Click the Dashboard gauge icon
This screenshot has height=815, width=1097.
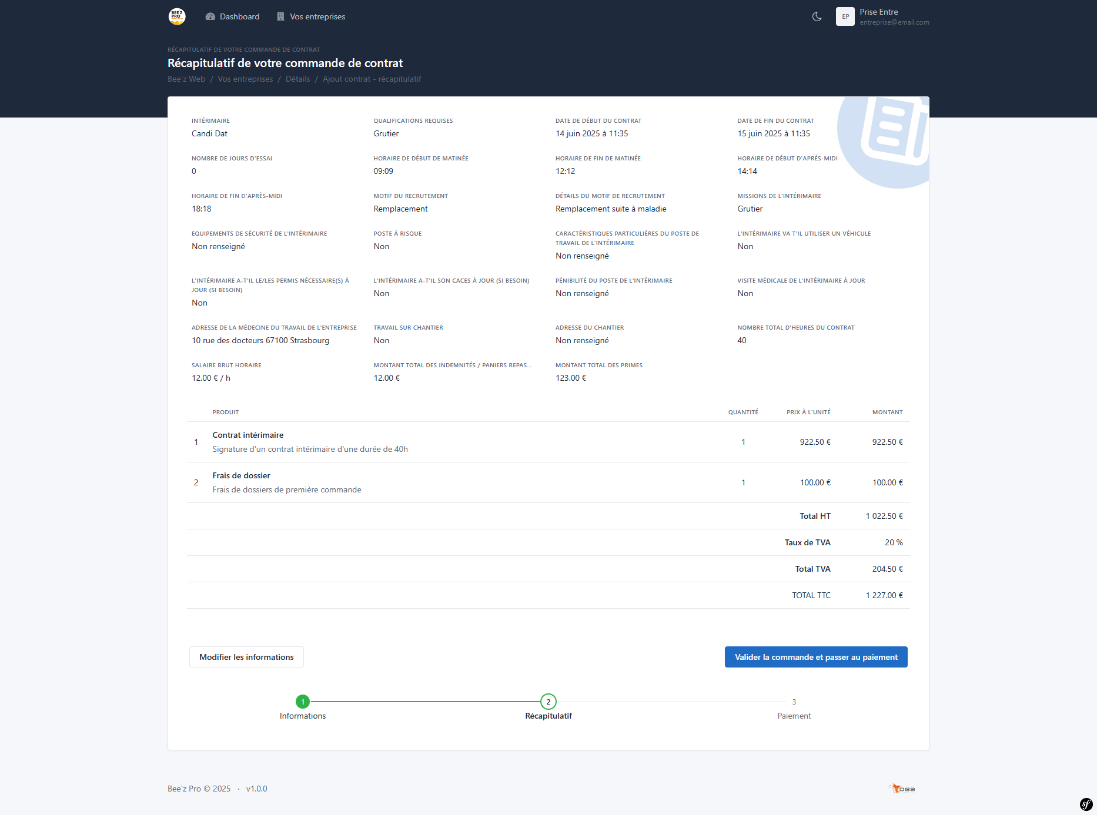[210, 16]
